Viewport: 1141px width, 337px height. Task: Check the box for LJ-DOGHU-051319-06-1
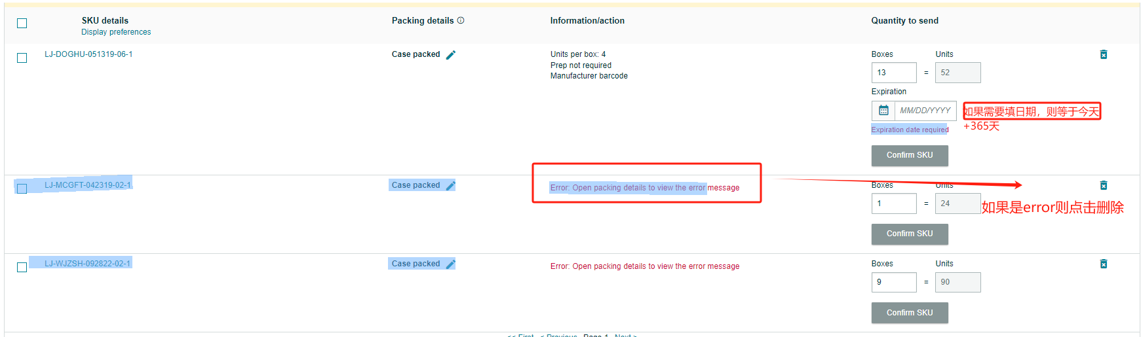(x=22, y=58)
